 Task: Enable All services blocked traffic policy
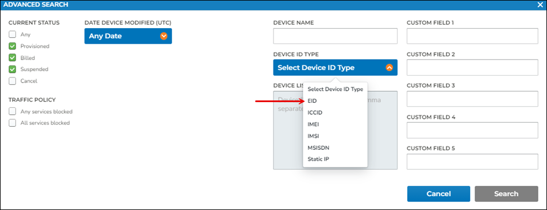tap(13, 123)
